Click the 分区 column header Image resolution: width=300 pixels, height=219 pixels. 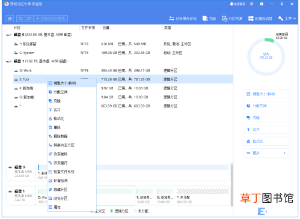click(x=17, y=28)
